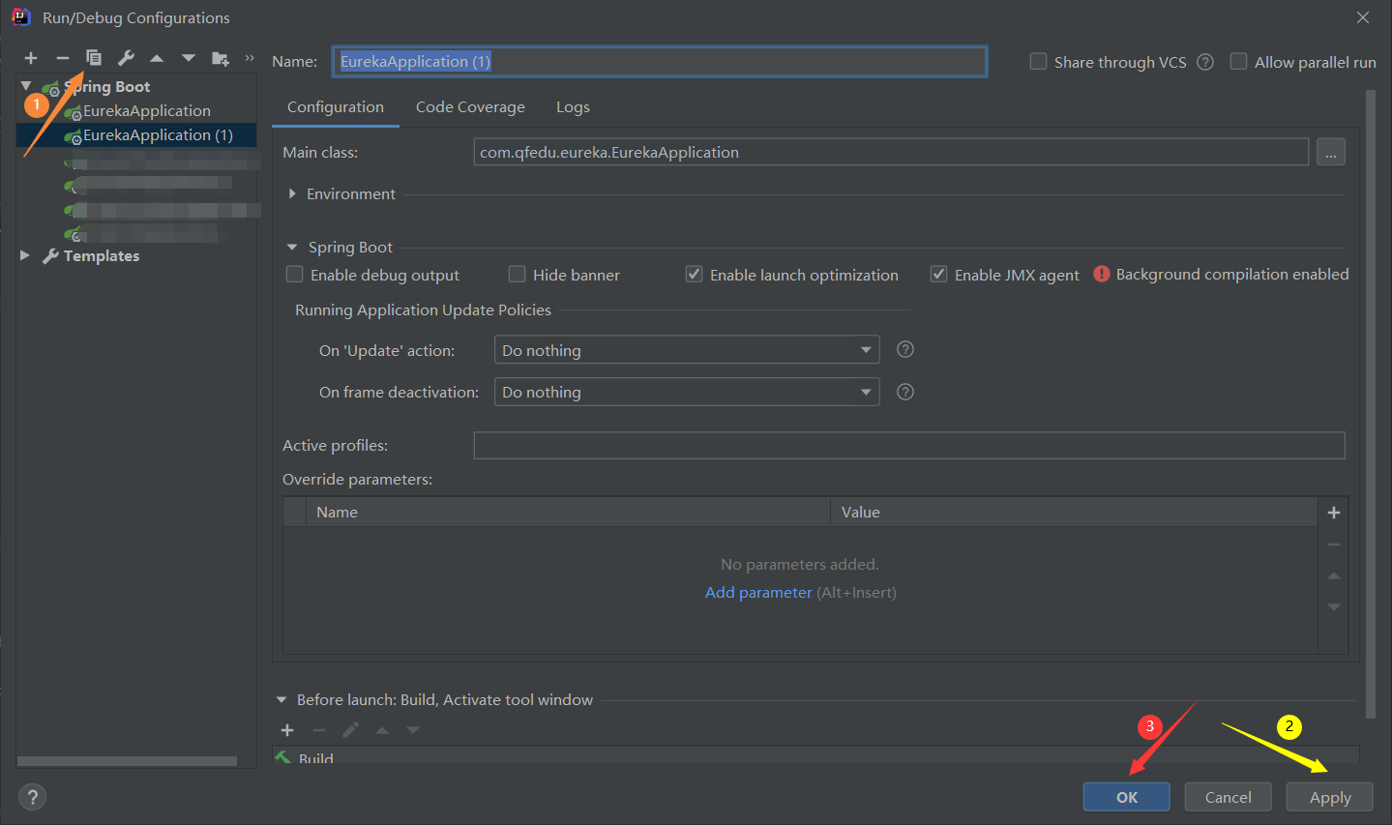Move override parameter up
The height and width of the screenshot is (825, 1392).
click(1334, 576)
